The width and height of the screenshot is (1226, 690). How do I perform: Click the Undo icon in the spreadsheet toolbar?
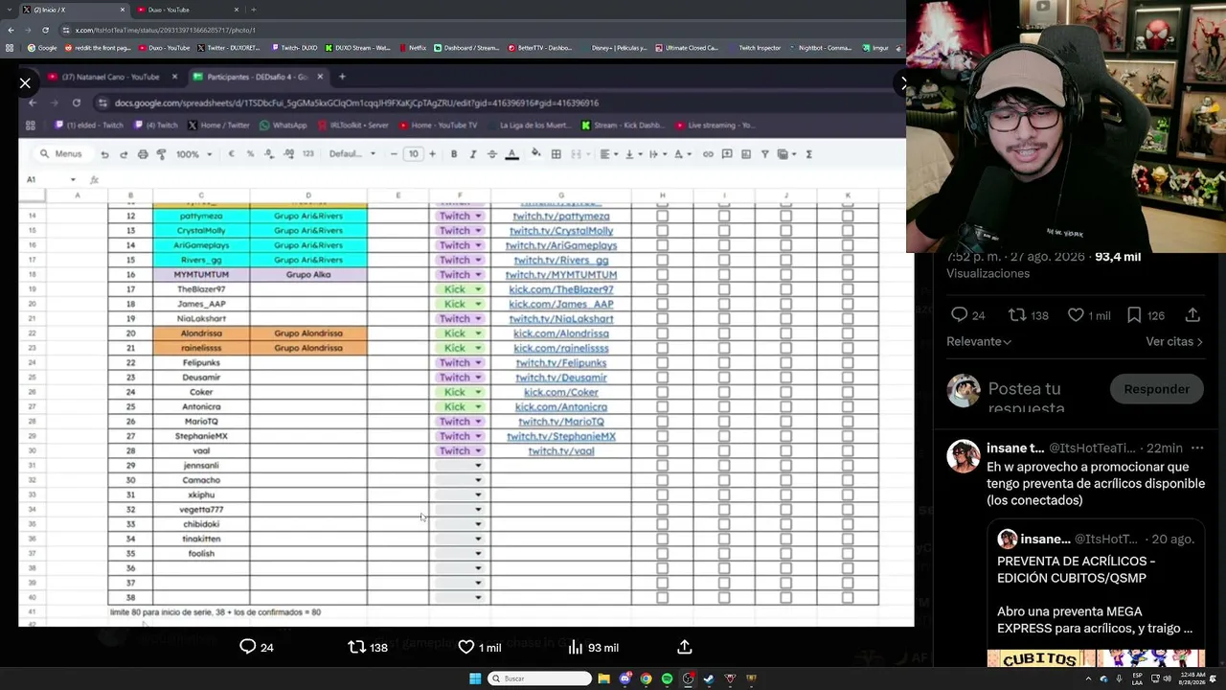[x=104, y=153]
